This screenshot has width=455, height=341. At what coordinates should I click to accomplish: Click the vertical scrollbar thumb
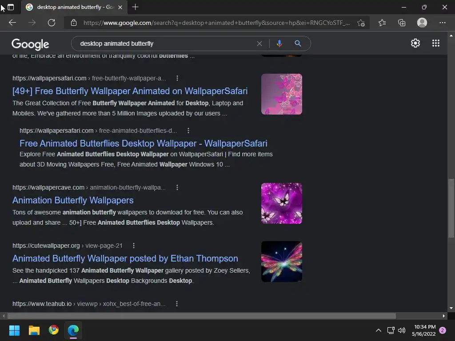point(451,208)
